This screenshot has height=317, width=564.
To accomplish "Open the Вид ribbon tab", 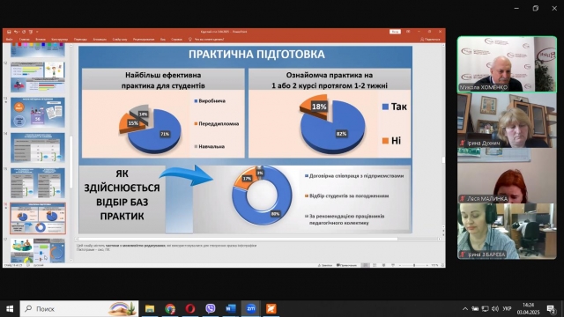I will coord(163,39).
